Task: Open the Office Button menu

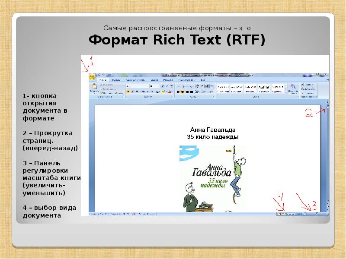Action: coord(91,74)
